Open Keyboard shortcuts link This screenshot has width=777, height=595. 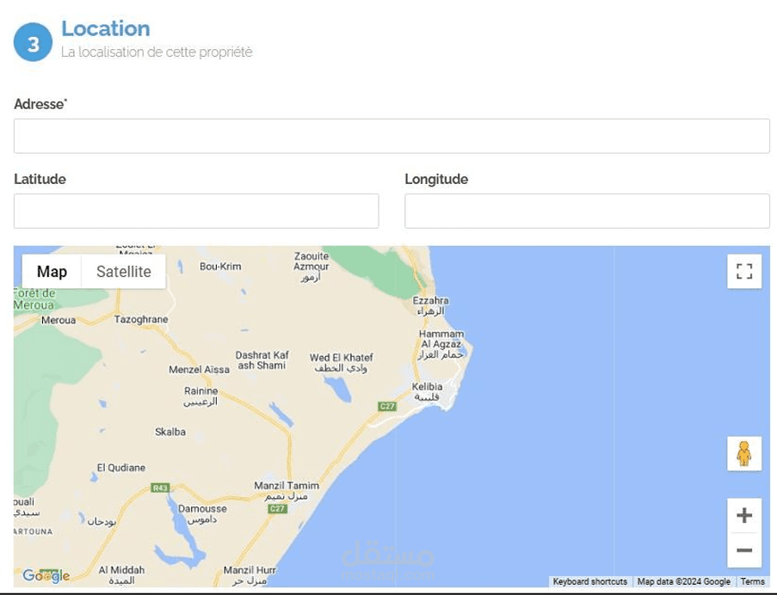point(589,581)
